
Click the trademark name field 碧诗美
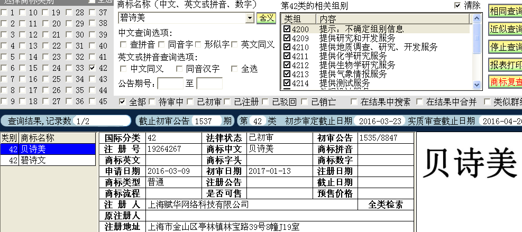pyautogui.click(x=182, y=18)
